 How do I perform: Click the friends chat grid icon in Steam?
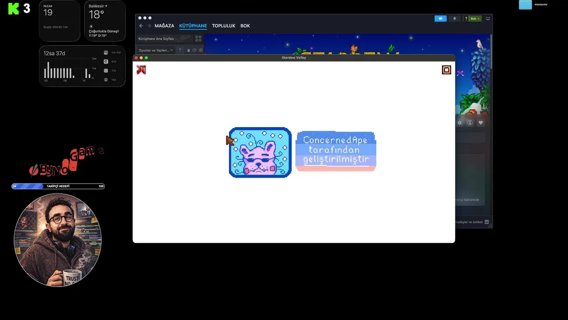click(x=487, y=222)
